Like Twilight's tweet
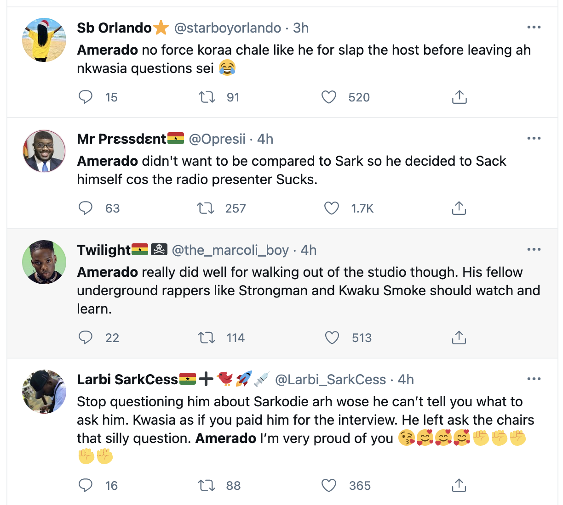Screen dimensions: 563x505 332,338
